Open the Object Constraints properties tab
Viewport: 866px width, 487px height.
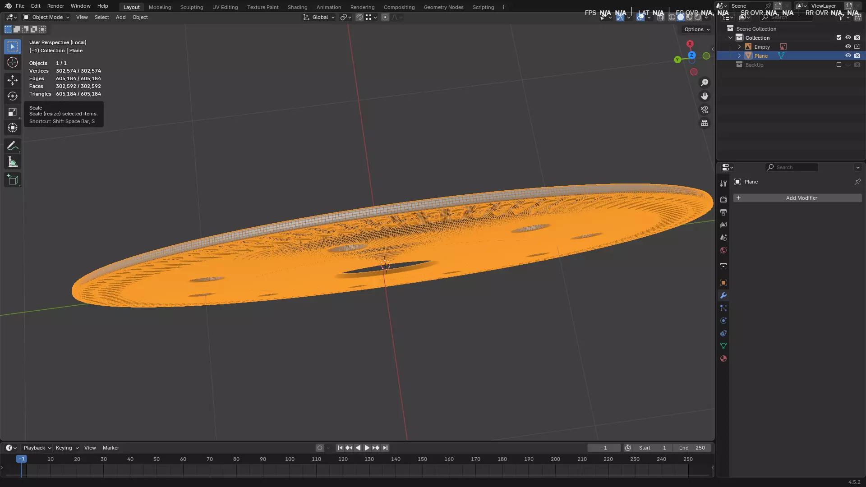click(x=723, y=333)
